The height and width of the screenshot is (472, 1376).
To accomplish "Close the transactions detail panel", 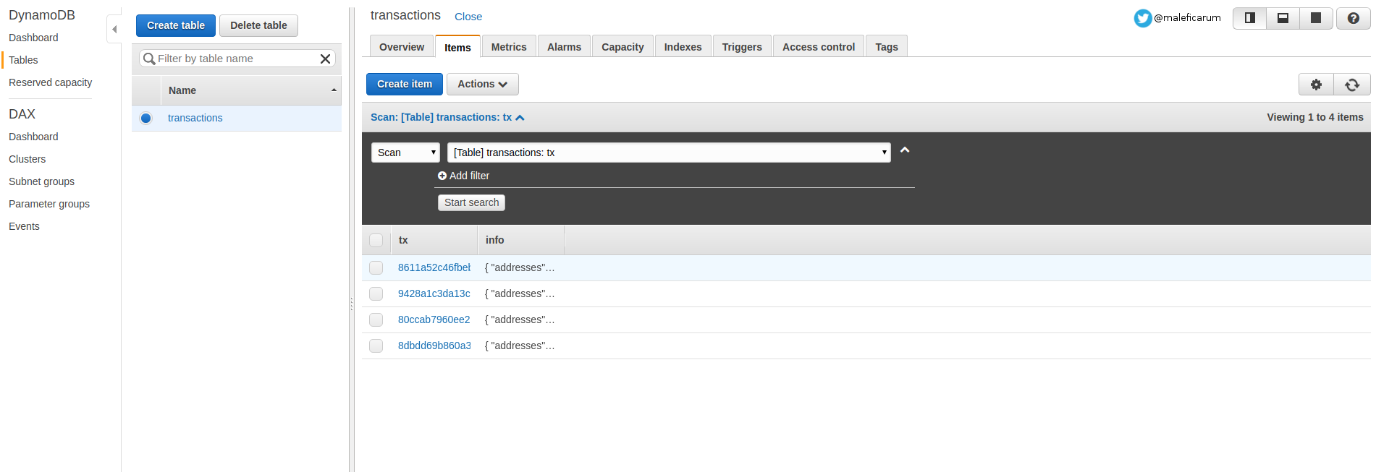I will pyautogui.click(x=468, y=17).
